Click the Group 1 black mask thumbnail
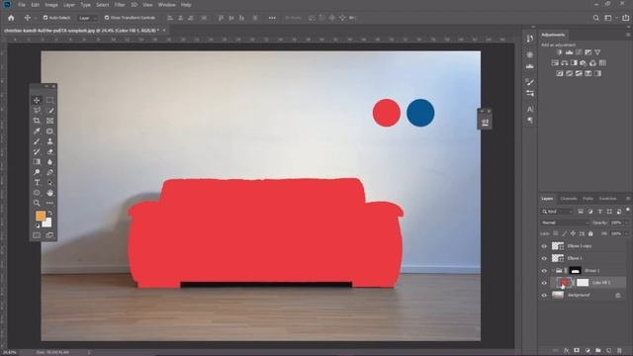Image resolution: width=633 pixels, height=356 pixels. (x=576, y=270)
